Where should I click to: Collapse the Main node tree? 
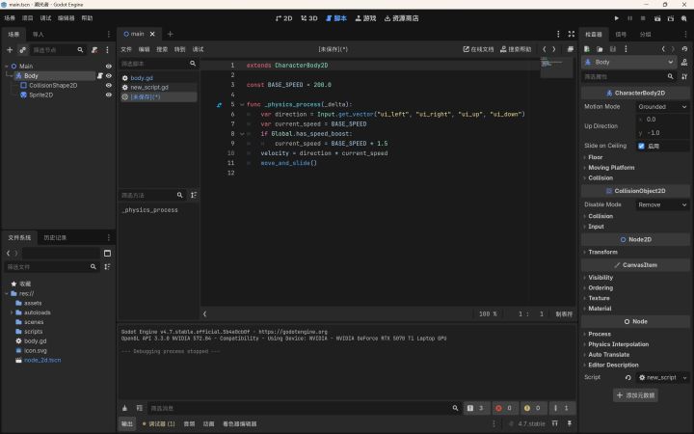[x=7, y=66]
